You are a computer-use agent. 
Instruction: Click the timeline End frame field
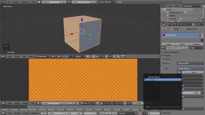click(x=74, y=113)
